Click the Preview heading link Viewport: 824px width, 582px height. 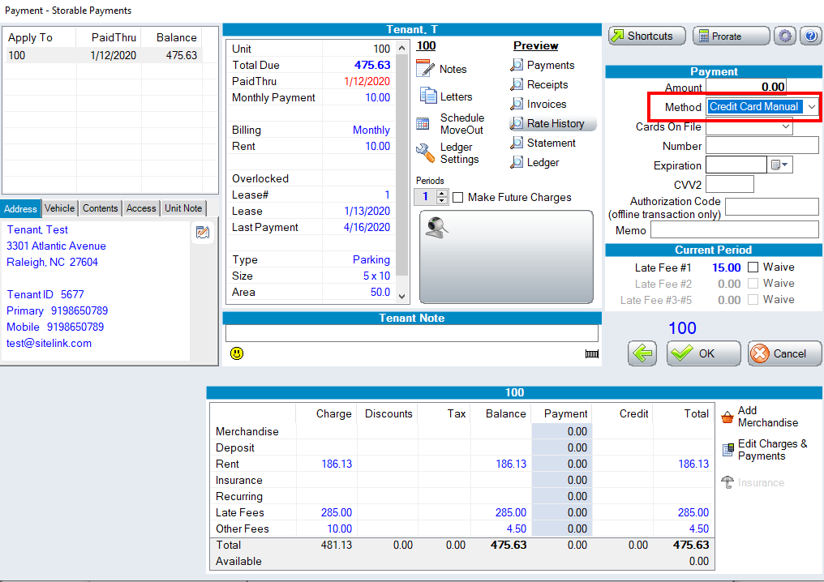(x=535, y=45)
